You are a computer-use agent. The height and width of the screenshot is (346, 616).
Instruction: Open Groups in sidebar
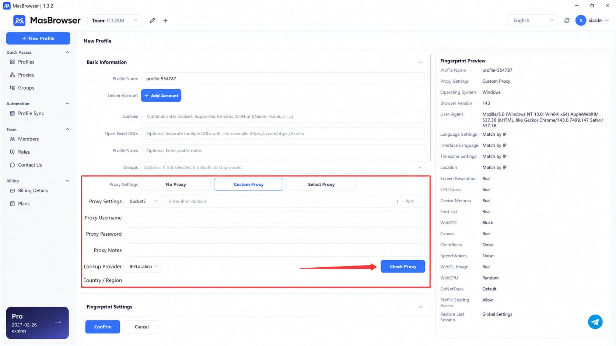(x=26, y=88)
